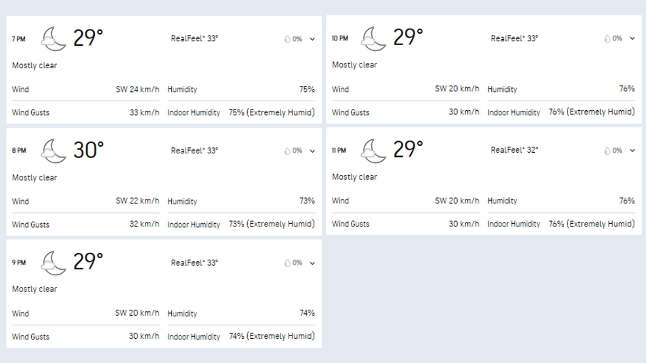The height and width of the screenshot is (363, 646).
Task: Click the 8 PM temperature reading of 30°
Action: (88, 150)
